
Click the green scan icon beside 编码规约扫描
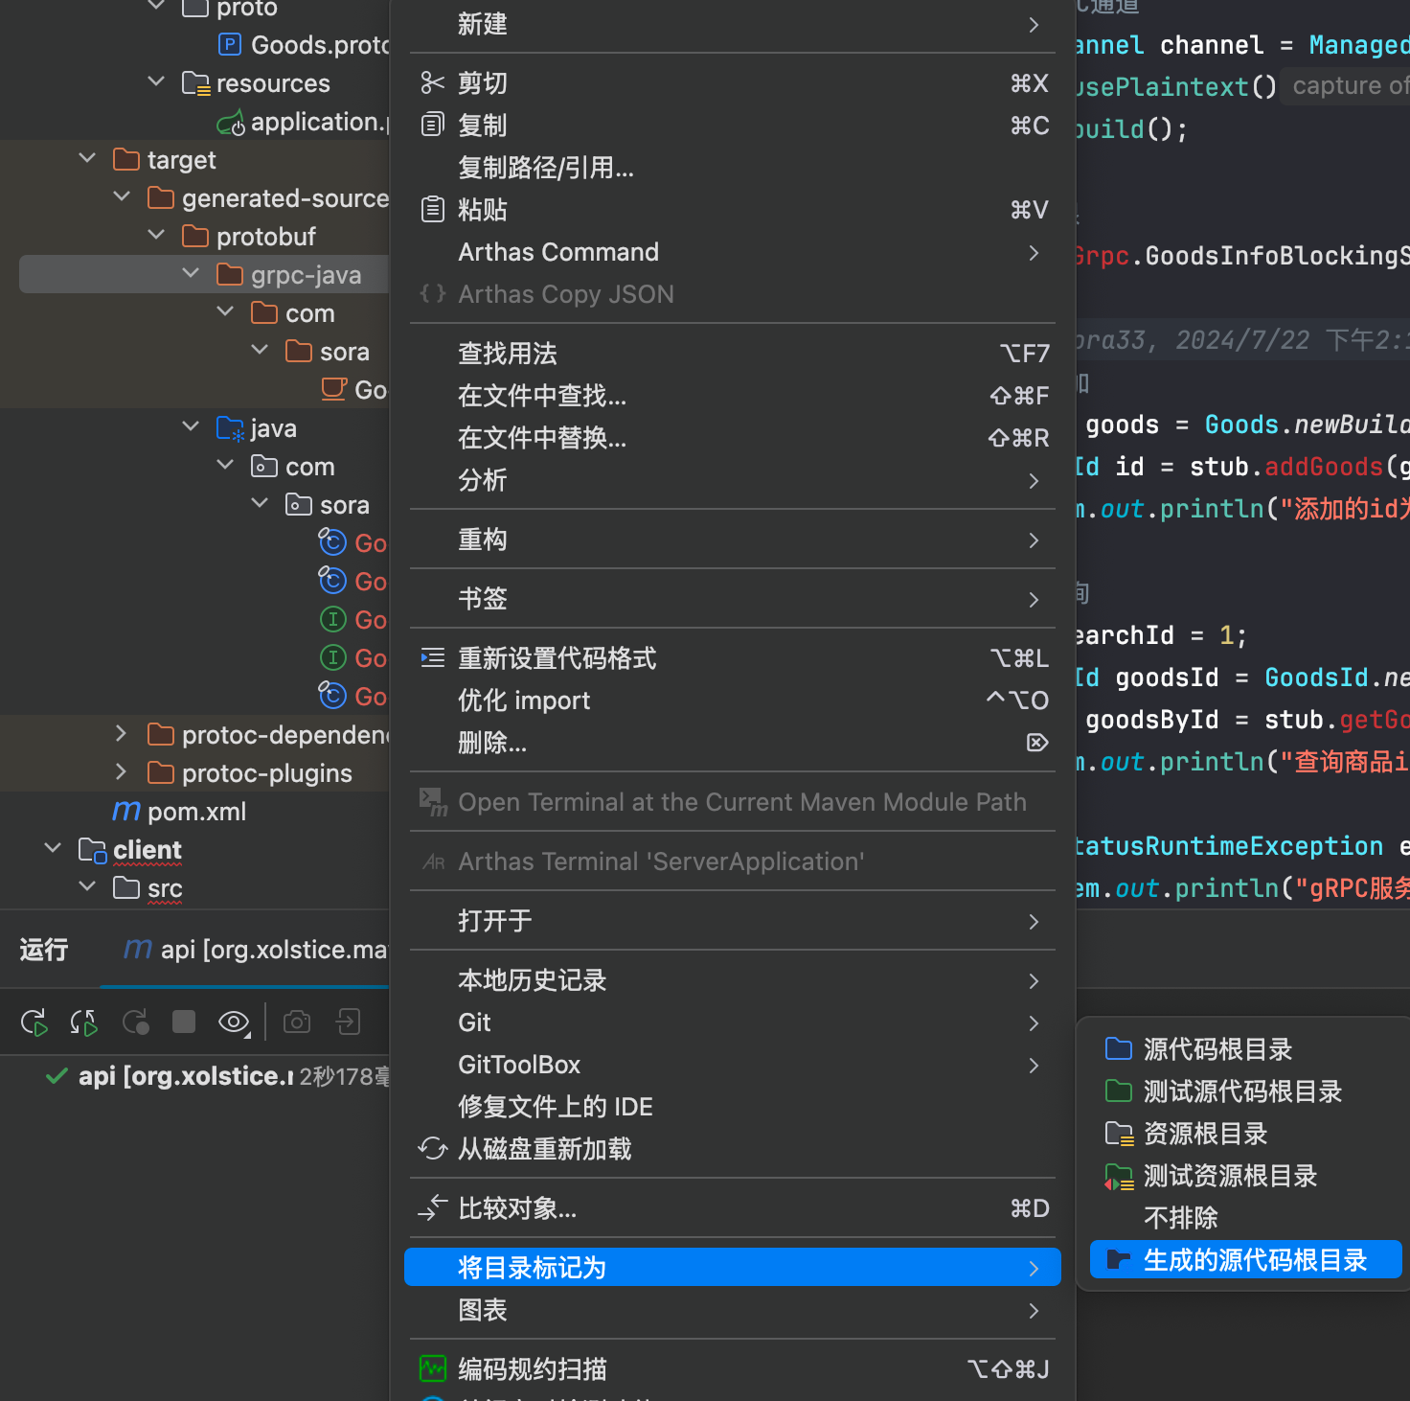433,1369
